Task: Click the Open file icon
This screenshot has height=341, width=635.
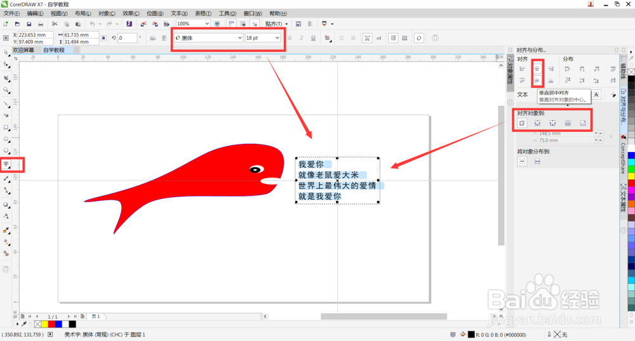Action: pyautogui.click(x=17, y=24)
